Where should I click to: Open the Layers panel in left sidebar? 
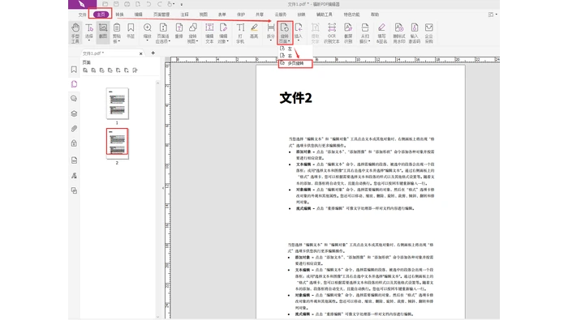click(x=74, y=113)
